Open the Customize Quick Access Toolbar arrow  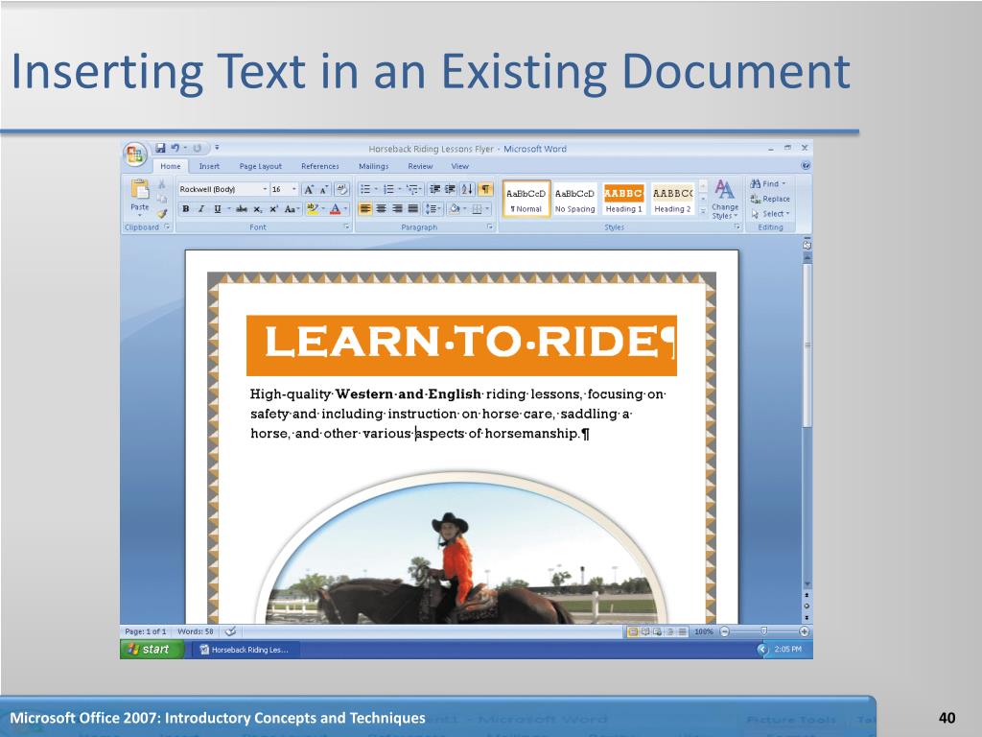coord(217,148)
